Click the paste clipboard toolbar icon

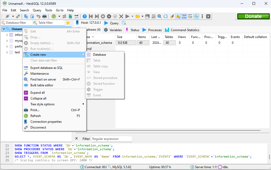click(x=32, y=16)
